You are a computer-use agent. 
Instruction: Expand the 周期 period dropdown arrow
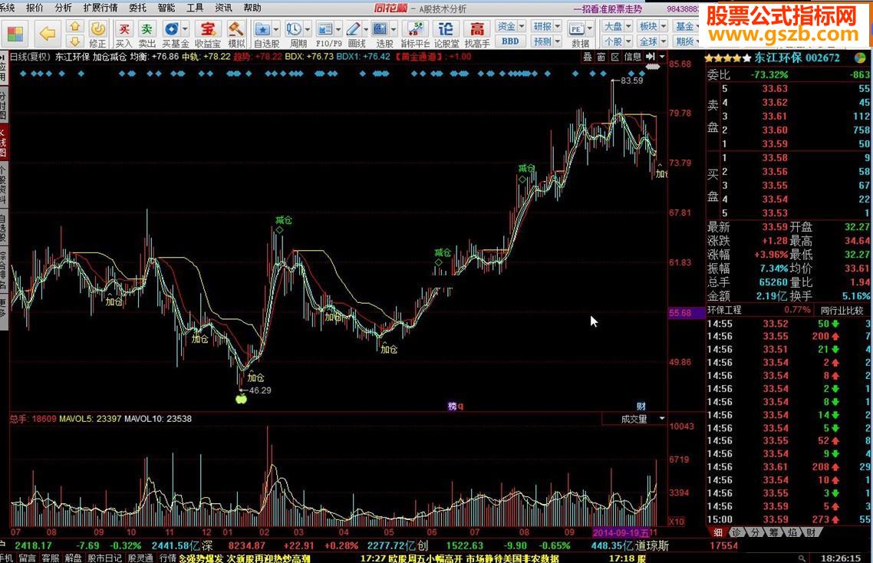tap(308, 28)
